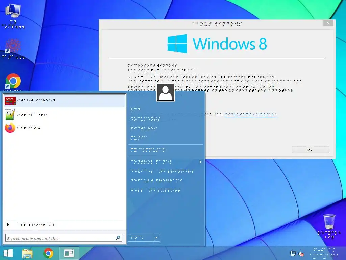Open Devices and Printers in Start menu
The height and width of the screenshot is (260, 346).
click(166, 171)
